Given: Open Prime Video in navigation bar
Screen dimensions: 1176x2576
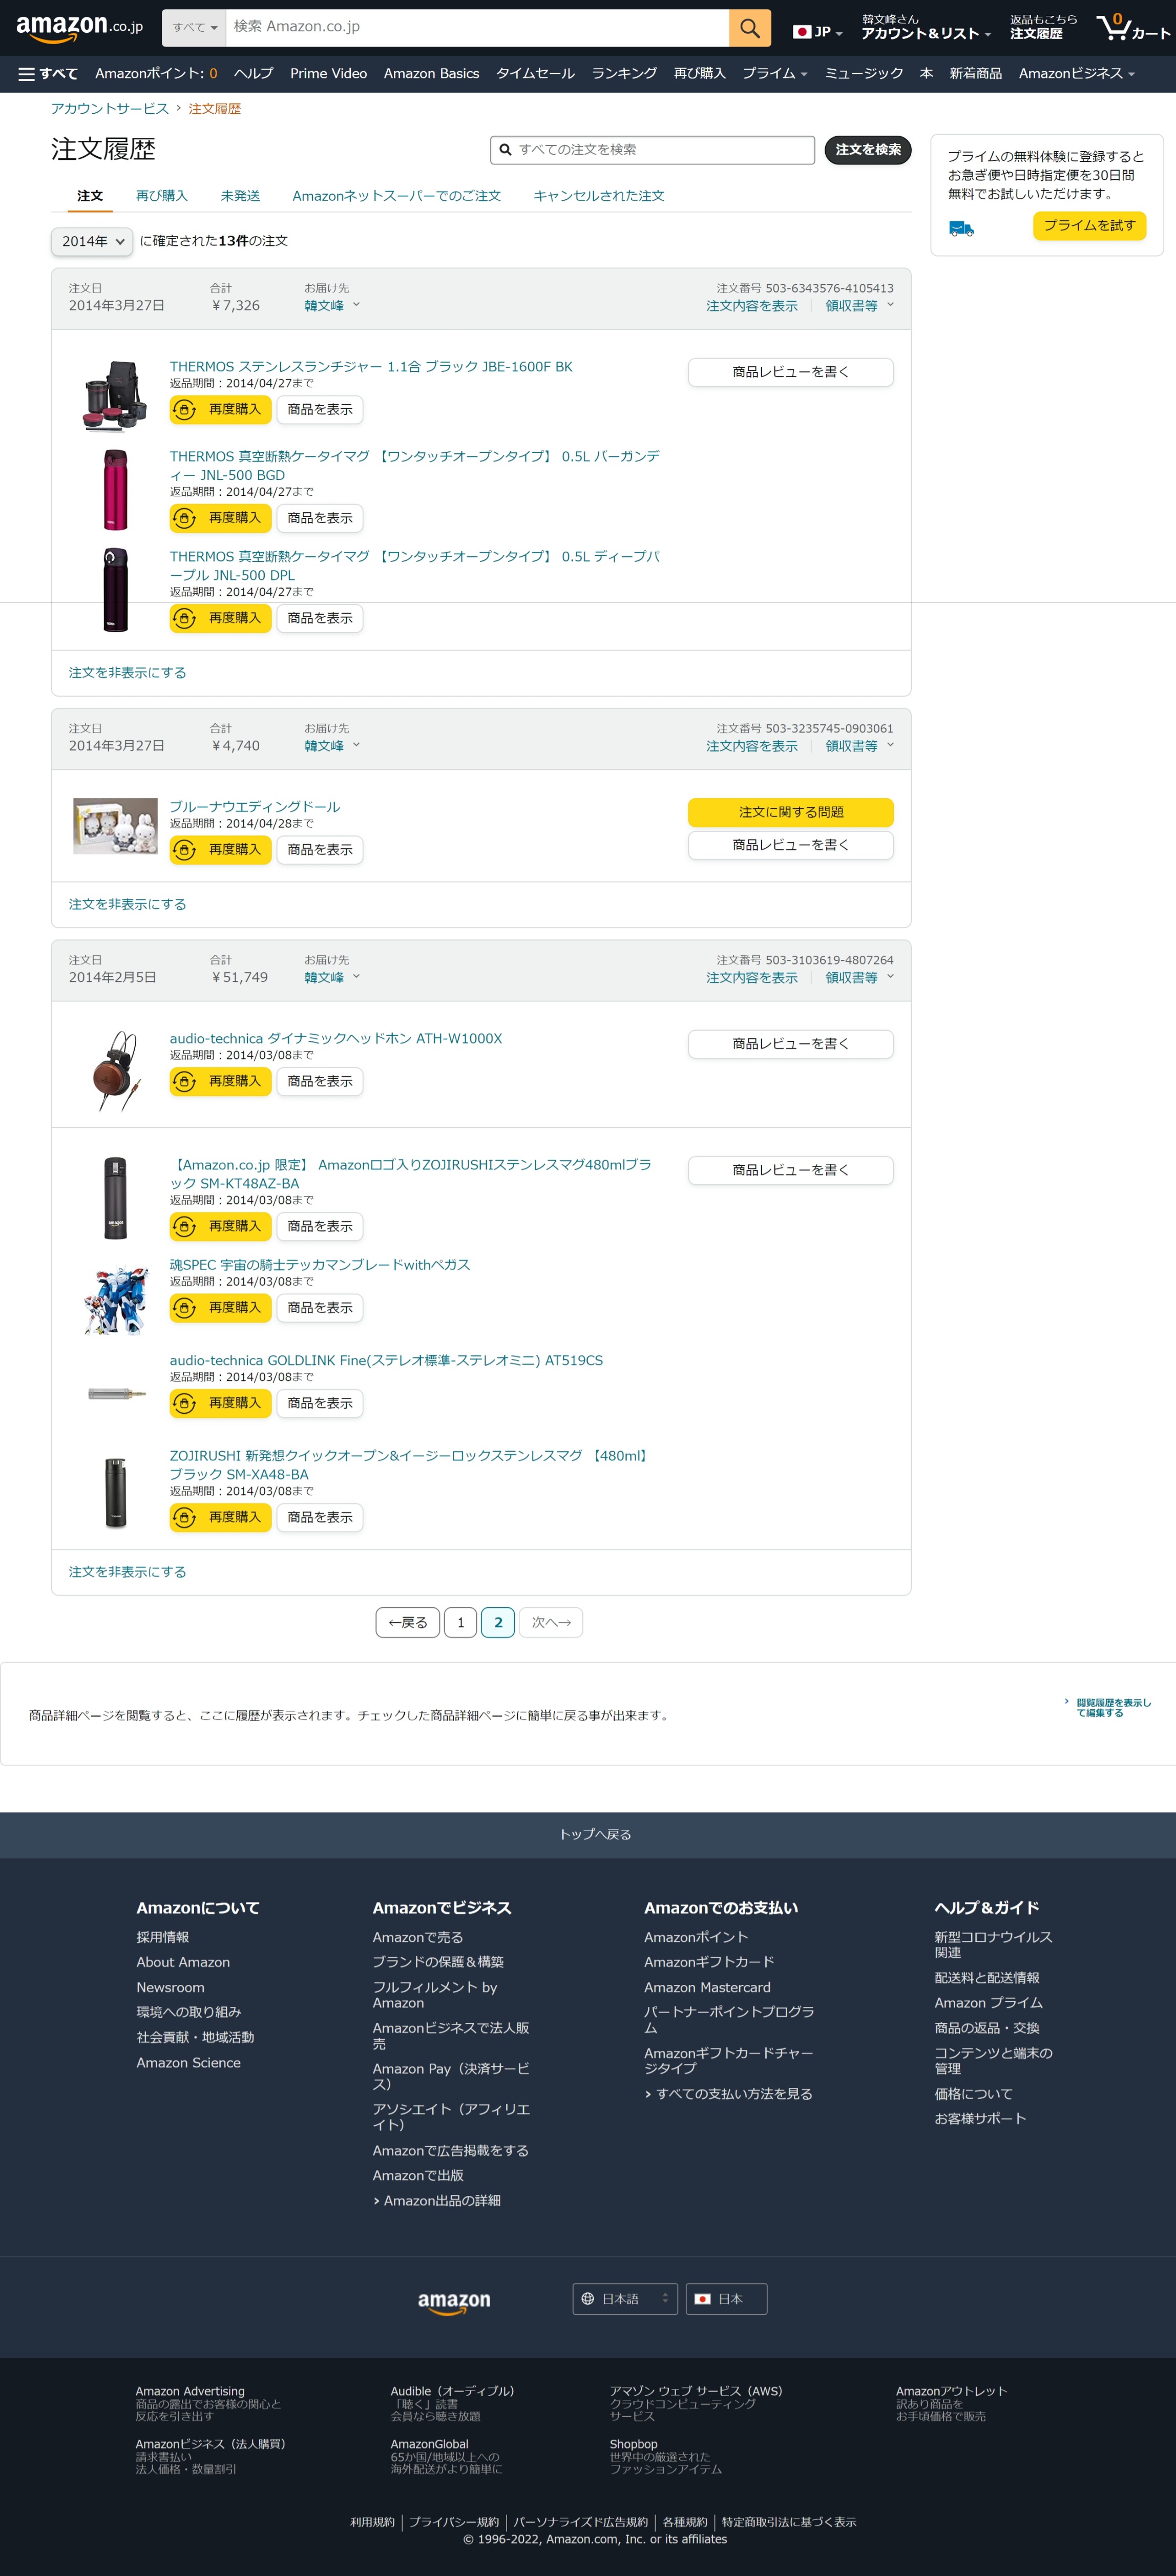Looking at the screenshot, I should (x=328, y=74).
